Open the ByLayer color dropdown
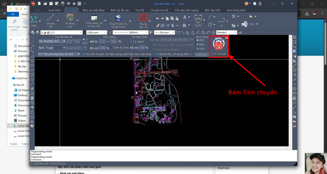Image resolution: width=327 pixels, height=174 pixels. click(96, 32)
